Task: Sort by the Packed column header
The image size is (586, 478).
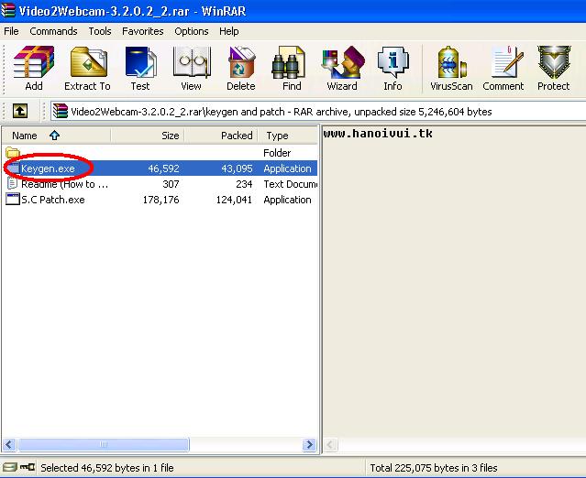Action: pos(221,136)
